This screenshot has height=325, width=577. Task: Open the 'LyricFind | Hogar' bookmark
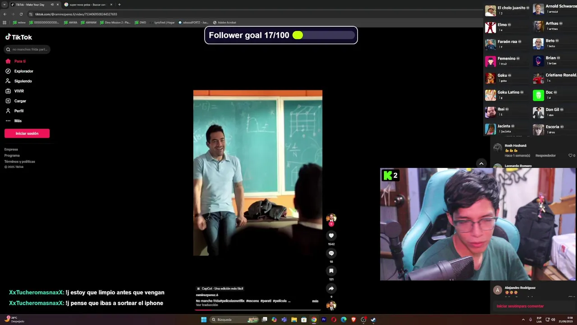click(x=162, y=22)
